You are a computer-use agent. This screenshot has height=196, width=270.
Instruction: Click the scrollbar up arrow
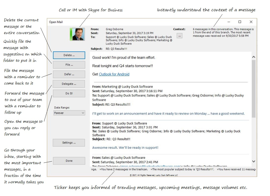coord(254,56)
